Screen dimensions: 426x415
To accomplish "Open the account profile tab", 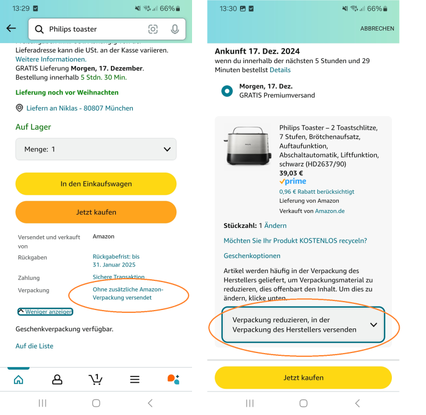I will pos(57,379).
